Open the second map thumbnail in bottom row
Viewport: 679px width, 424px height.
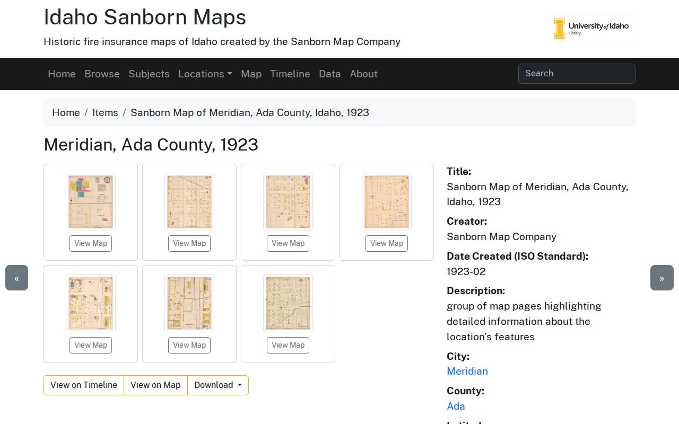pyautogui.click(x=189, y=303)
